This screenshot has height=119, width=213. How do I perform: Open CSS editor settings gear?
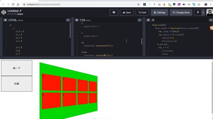77,20
